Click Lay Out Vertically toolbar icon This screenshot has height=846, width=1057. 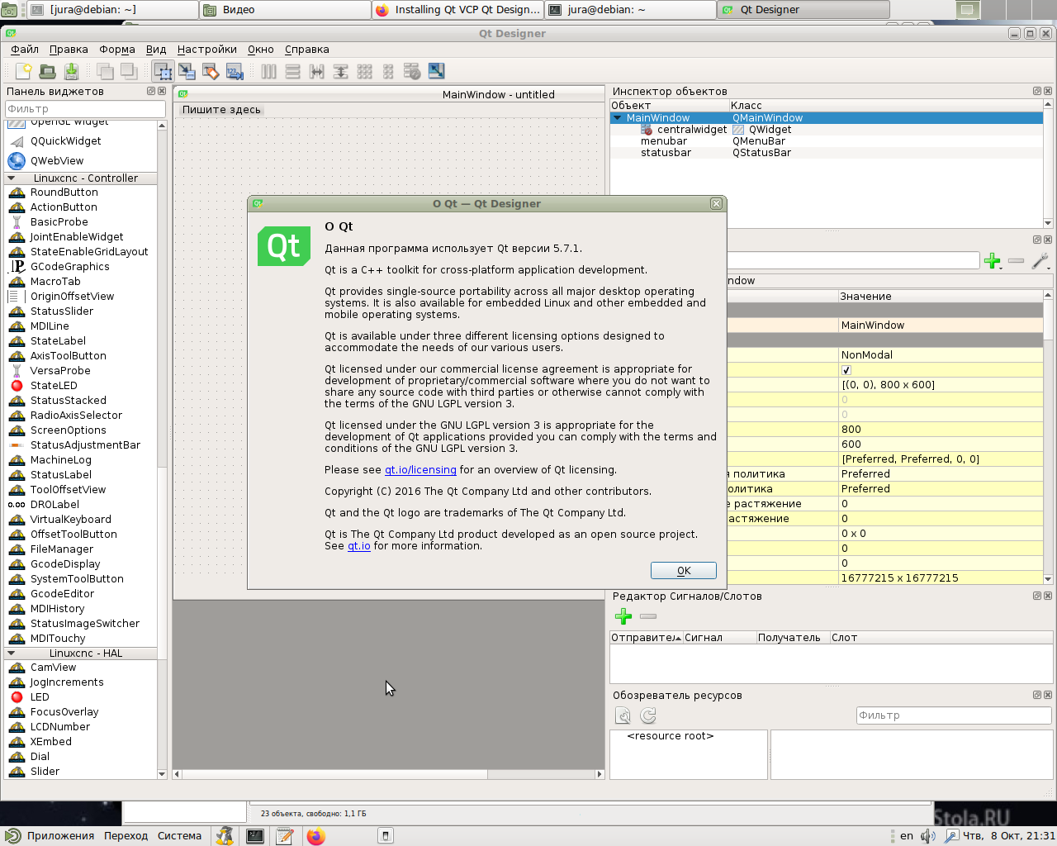tap(293, 72)
